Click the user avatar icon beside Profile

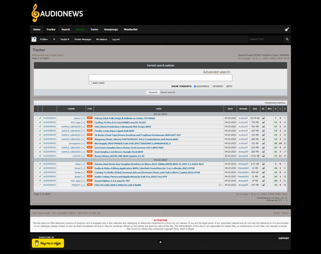pyautogui.click(x=34, y=39)
